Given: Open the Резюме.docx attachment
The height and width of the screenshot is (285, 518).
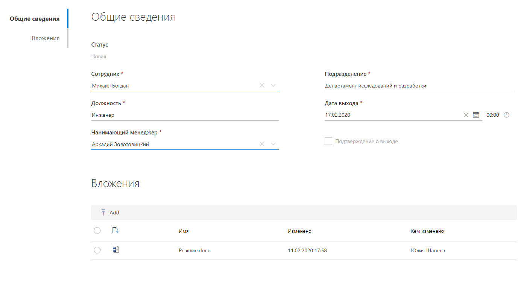Looking at the screenshot, I should pyautogui.click(x=194, y=250).
